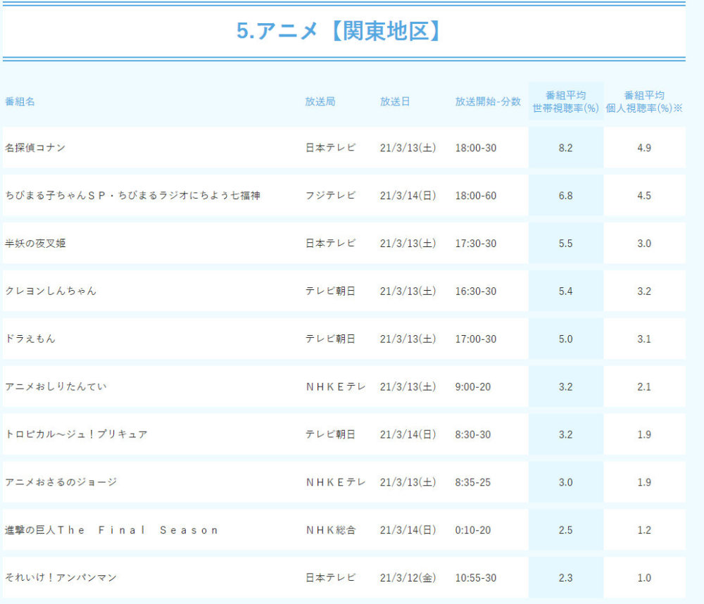Select program name 半妖の夜叉姫
704x604 pixels.
click(35, 244)
